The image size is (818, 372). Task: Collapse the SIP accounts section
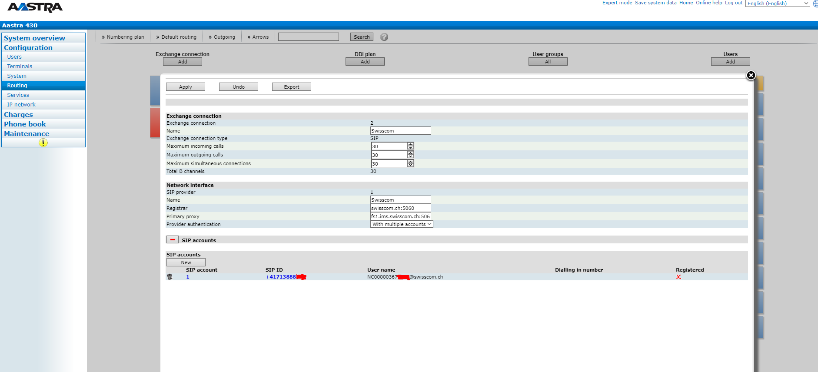pos(172,240)
